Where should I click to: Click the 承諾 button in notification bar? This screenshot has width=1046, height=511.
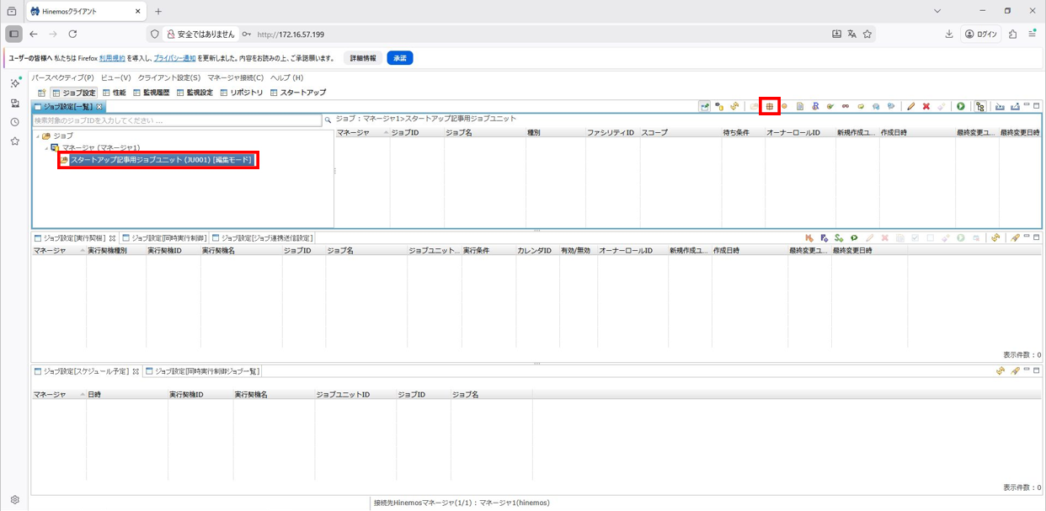tap(399, 58)
